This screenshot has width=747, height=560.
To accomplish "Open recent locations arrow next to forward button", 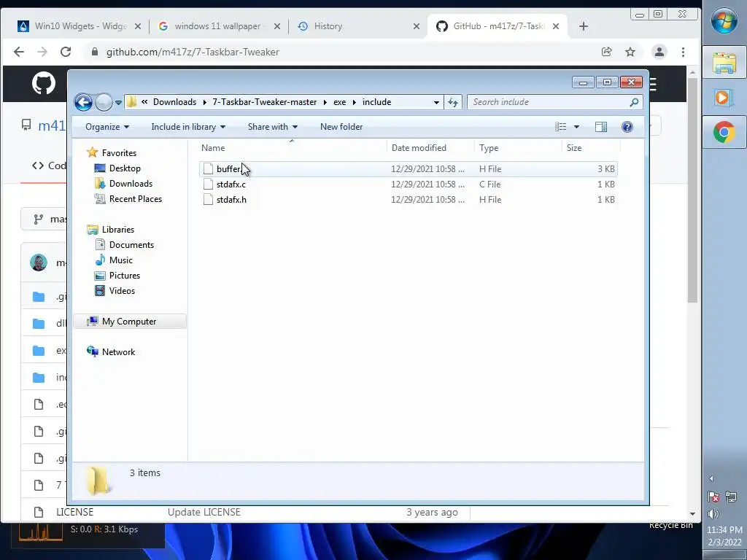I will (x=118, y=102).
